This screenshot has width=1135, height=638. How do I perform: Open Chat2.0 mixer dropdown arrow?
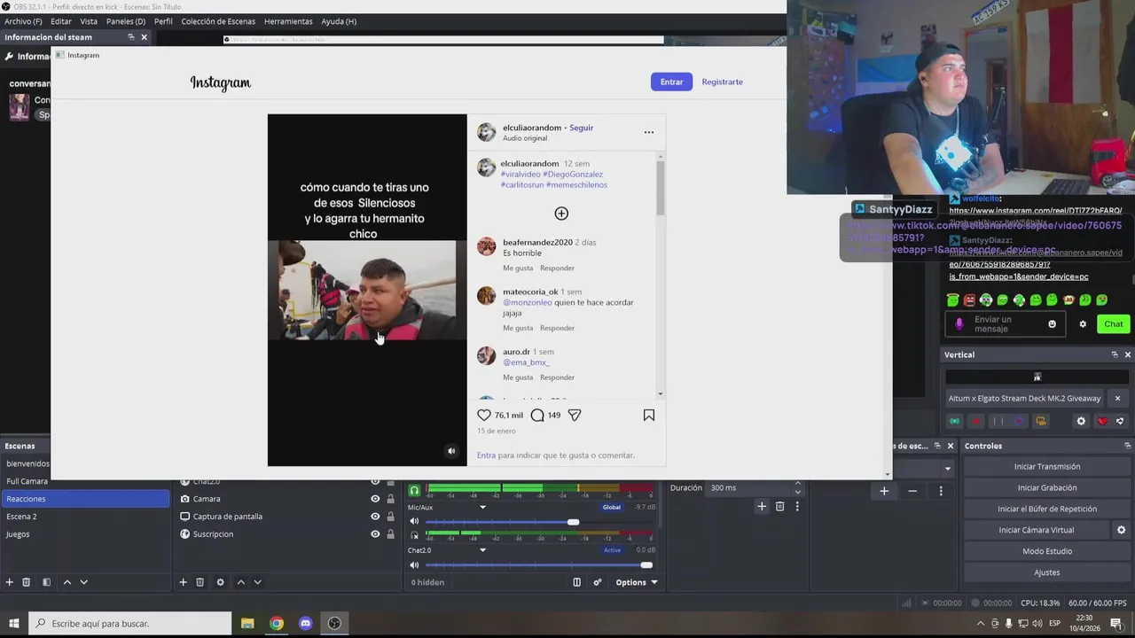coord(482,550)
